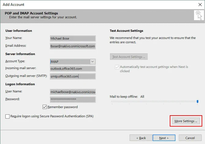
Task: Go Back to previous step
Action: (x=141, y=138)
